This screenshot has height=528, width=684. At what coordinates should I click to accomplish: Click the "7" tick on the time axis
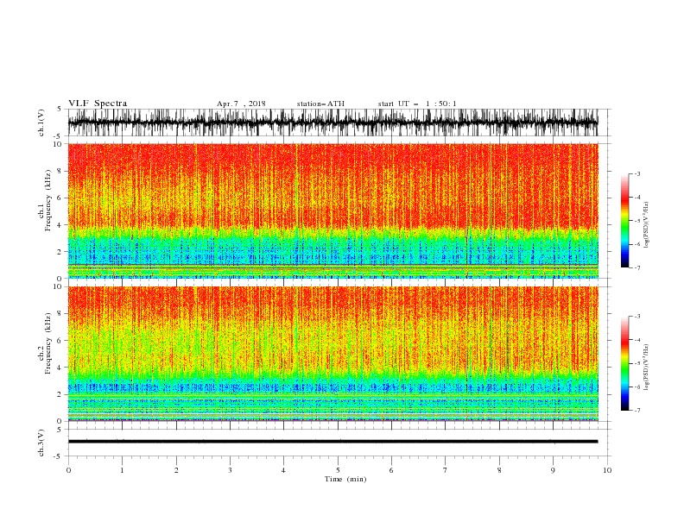(x=446, y=470)
